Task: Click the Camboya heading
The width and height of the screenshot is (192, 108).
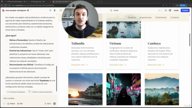Action: click(154, 43)
